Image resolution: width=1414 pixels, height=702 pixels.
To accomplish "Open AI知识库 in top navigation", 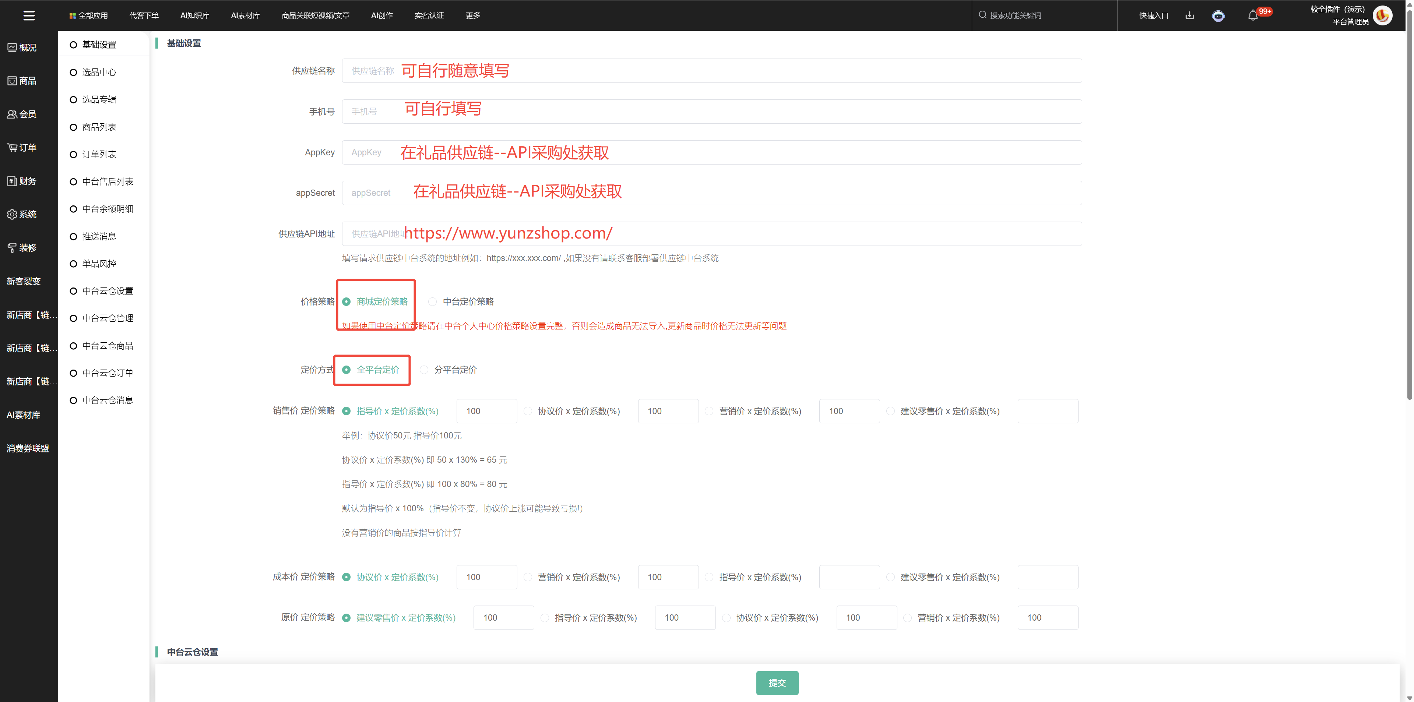I will pos(195,15).
